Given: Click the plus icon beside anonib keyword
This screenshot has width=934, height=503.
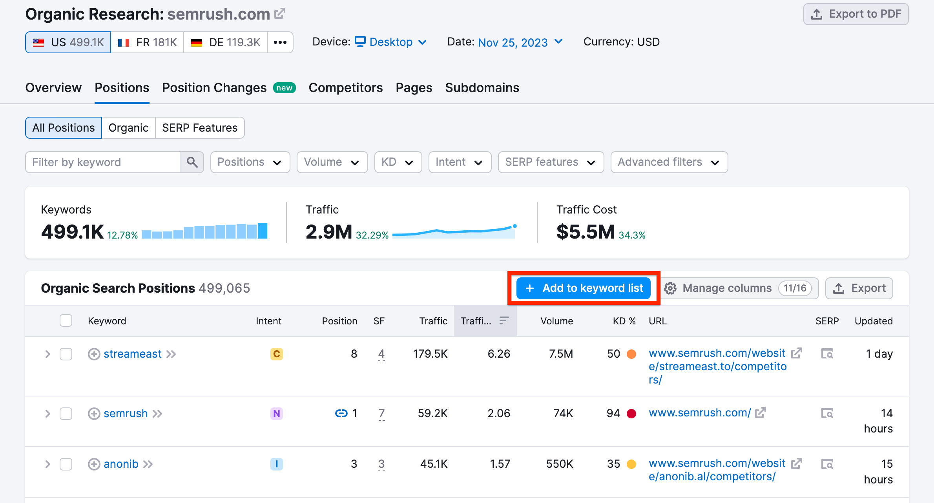Looking at the screenshot, I should [x=94, y=464].
